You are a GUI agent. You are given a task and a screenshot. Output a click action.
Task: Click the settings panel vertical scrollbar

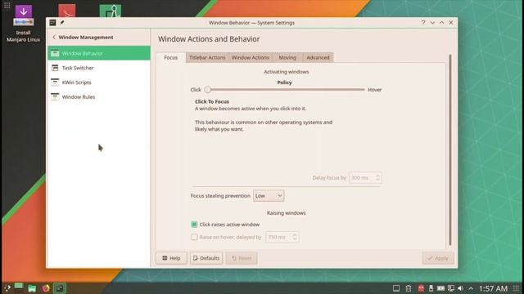449,150
